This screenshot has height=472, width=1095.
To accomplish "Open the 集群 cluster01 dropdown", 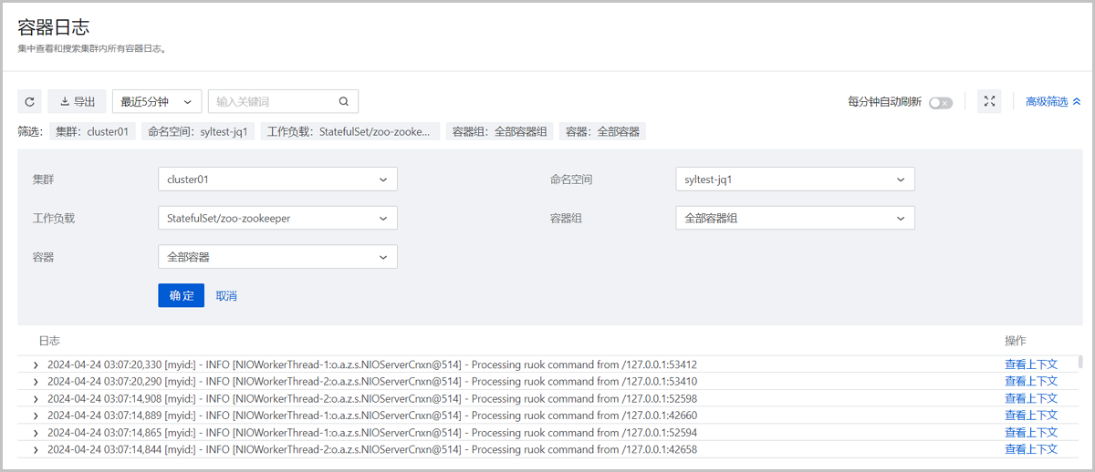I will [x=277, y=180].
